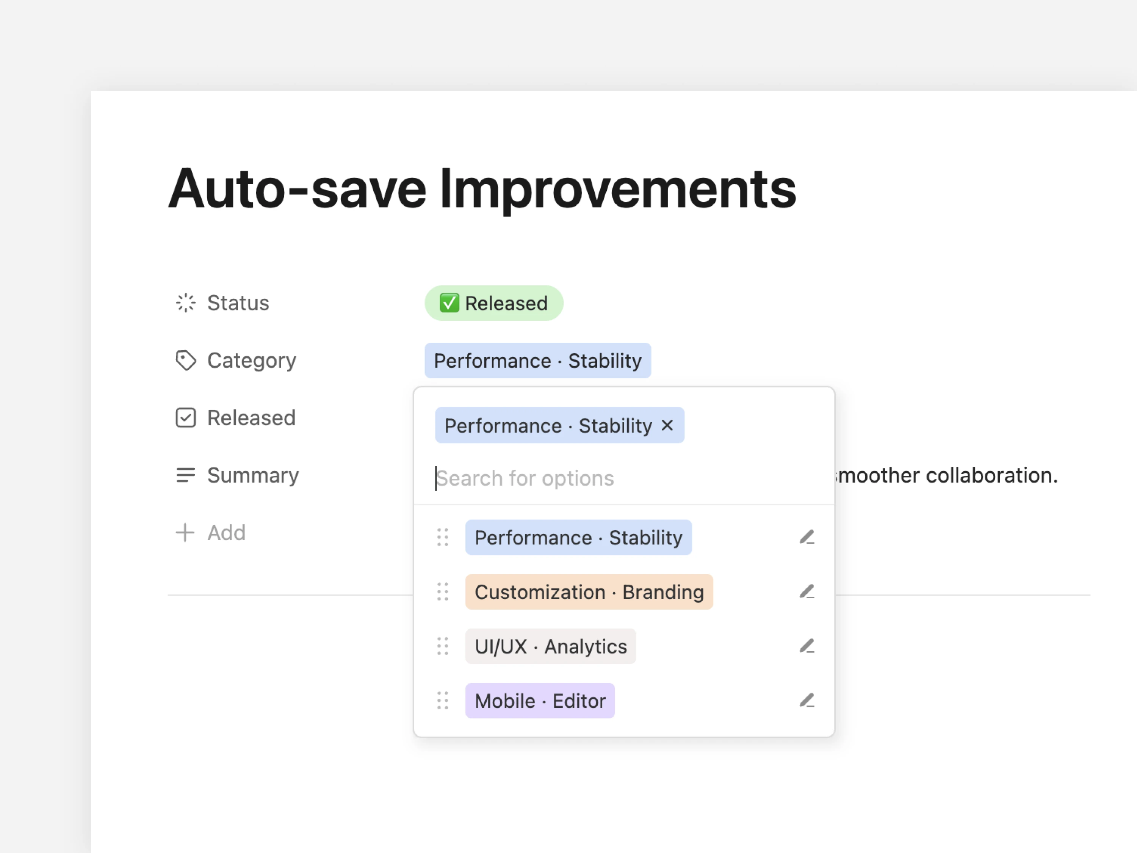Screen dimensions: 1137x853
Task: Remove the selected Performance · Stability tag
Action: [x=667, y=425]
